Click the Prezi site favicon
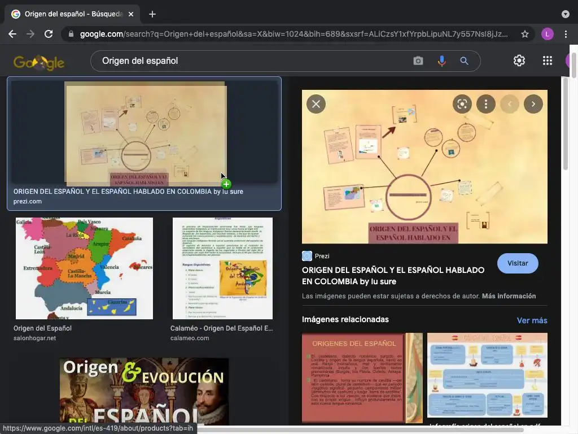578x434 pixels. 306,256
